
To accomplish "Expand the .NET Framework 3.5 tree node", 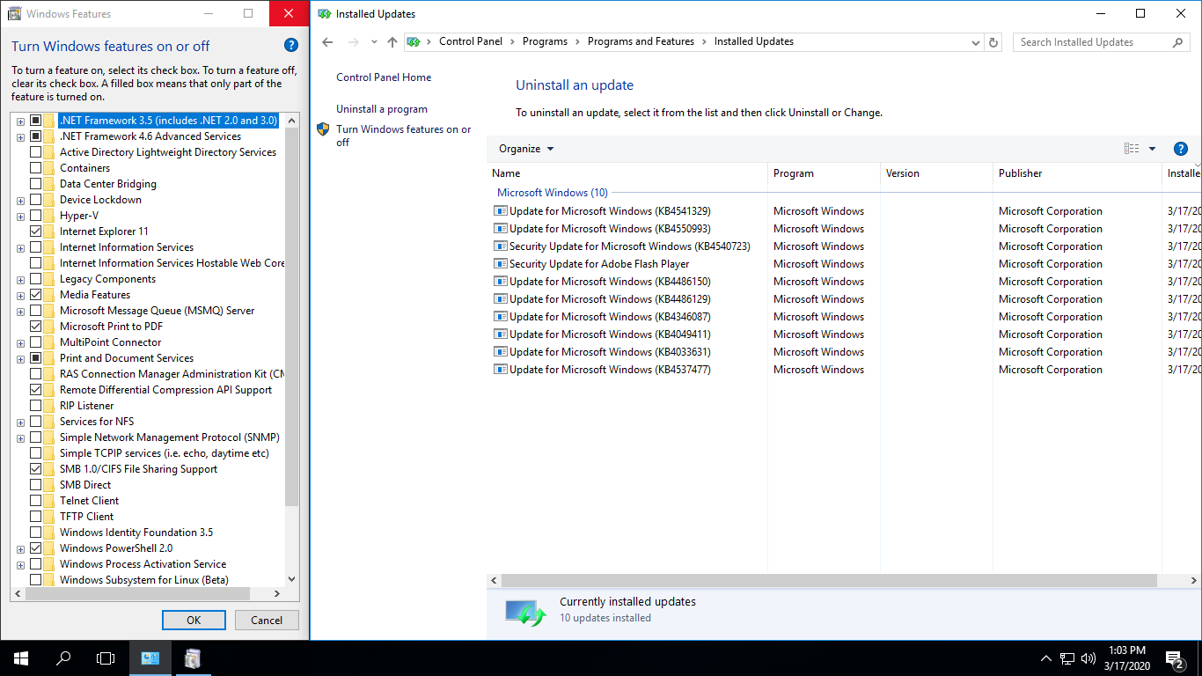I will [20, 121].
